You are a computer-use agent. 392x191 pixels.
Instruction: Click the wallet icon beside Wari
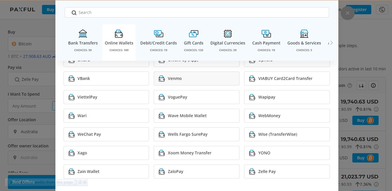click(71, 116)
